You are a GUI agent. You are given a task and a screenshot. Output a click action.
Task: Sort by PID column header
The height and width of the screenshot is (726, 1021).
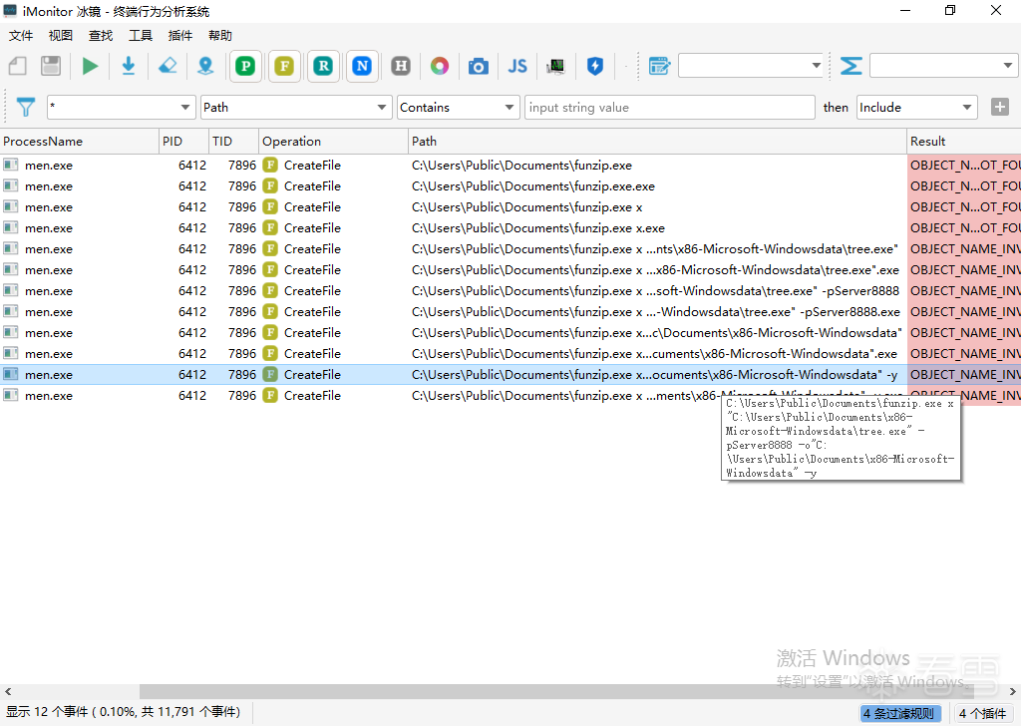coord(183,142)
